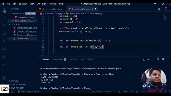
Task: Open CreateLocalDate.java in DATE TIME folder
Action: pos(22,31)
